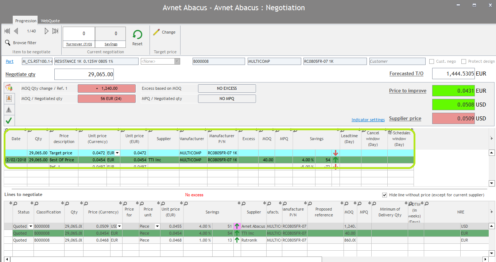Click the previous item arrow
Viewport: 496px width, 262px height.
coord(16,31)
